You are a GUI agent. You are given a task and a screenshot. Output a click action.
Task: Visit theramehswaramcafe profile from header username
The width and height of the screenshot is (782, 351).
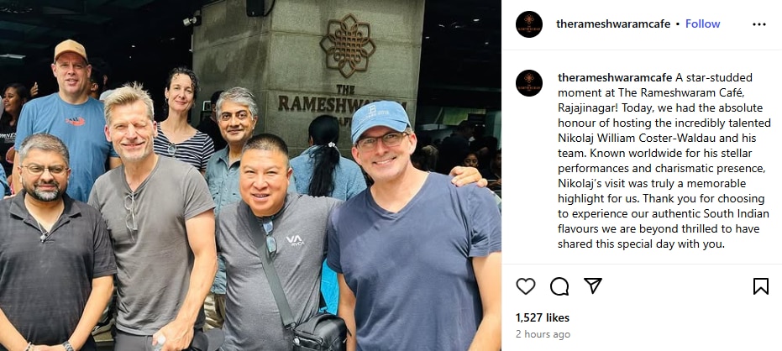click(613, 24)
